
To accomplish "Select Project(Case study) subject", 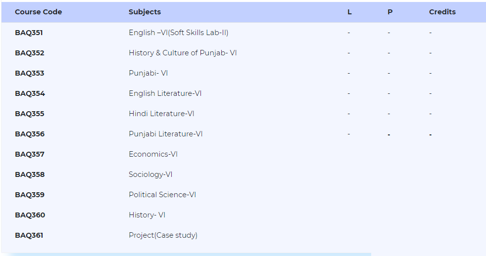I will (x=163, y=235).
